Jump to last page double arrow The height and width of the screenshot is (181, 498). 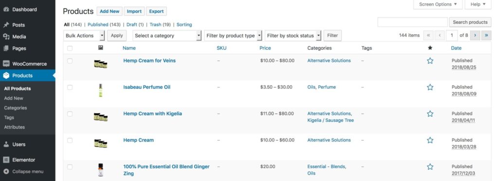click(486, 35)
